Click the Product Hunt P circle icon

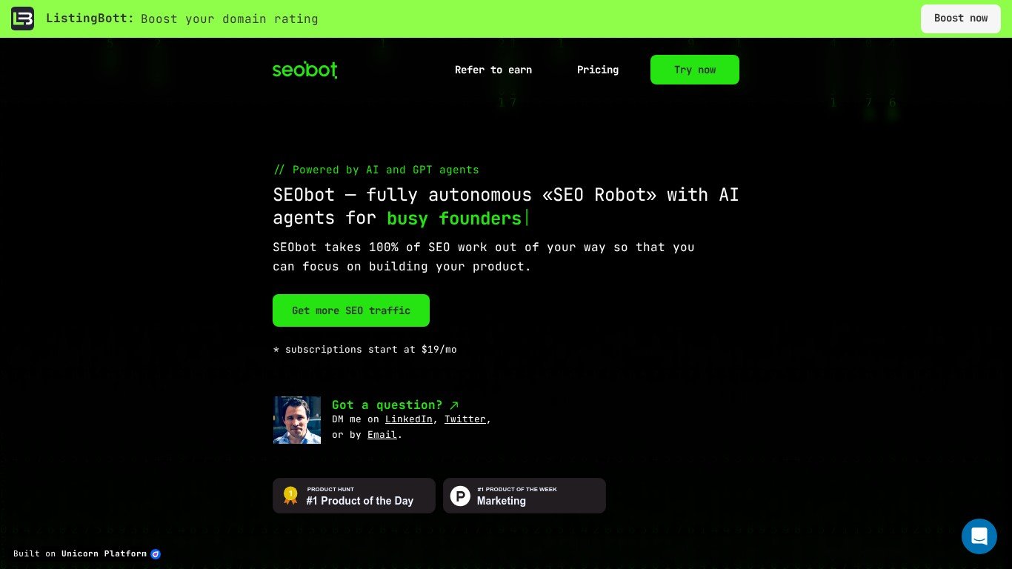pos(460,496)
